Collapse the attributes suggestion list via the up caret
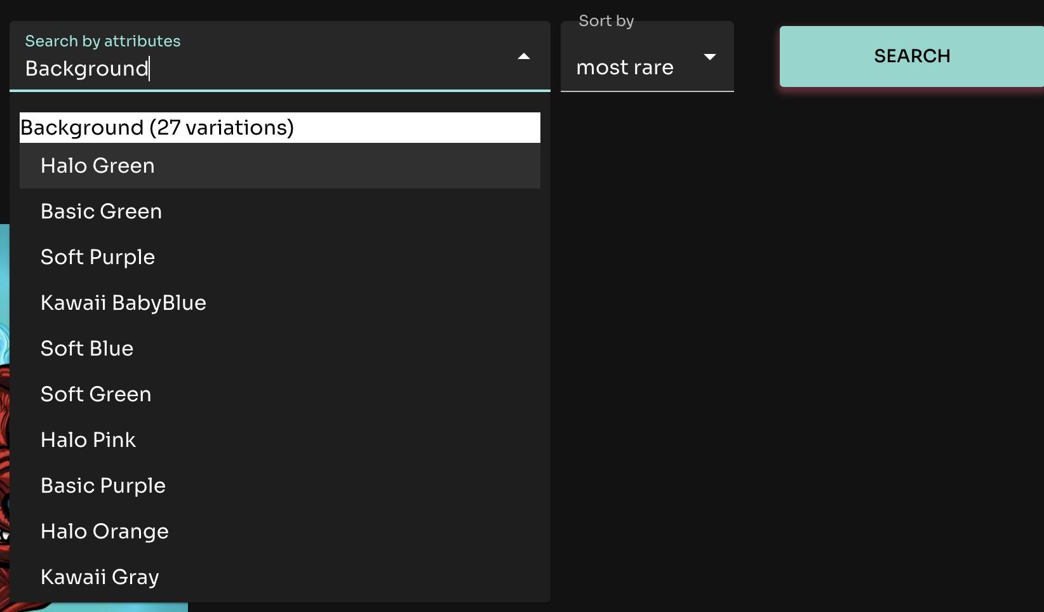The image size is (1044, 612). click(x=523, y=56)
